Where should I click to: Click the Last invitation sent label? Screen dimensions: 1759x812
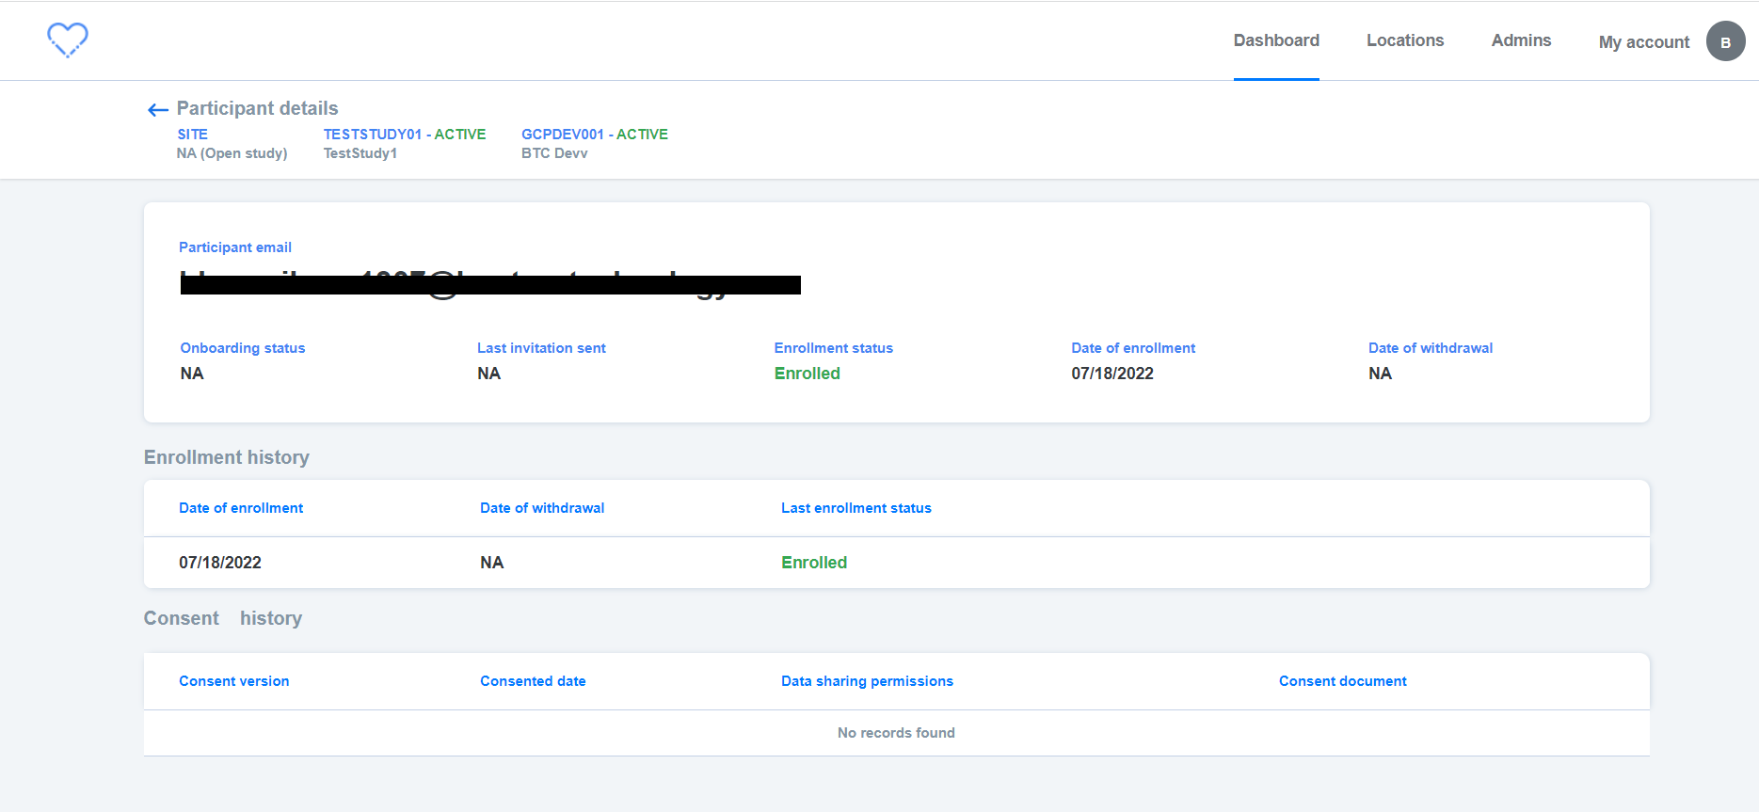tap(541, 348)
